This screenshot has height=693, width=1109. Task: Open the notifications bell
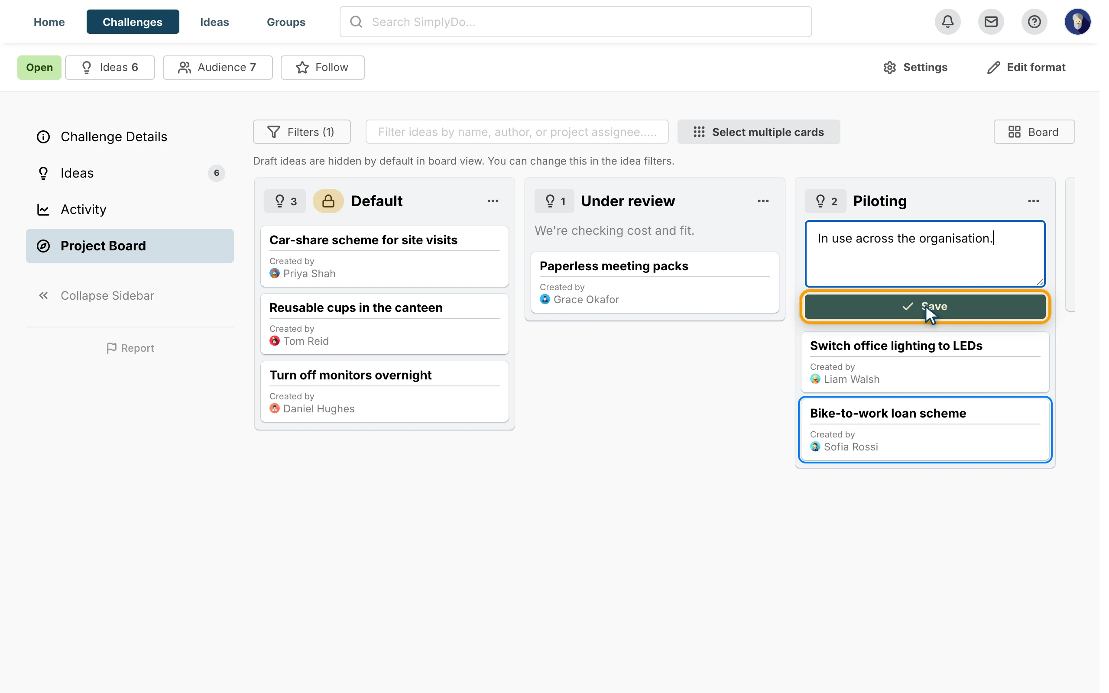948,22
